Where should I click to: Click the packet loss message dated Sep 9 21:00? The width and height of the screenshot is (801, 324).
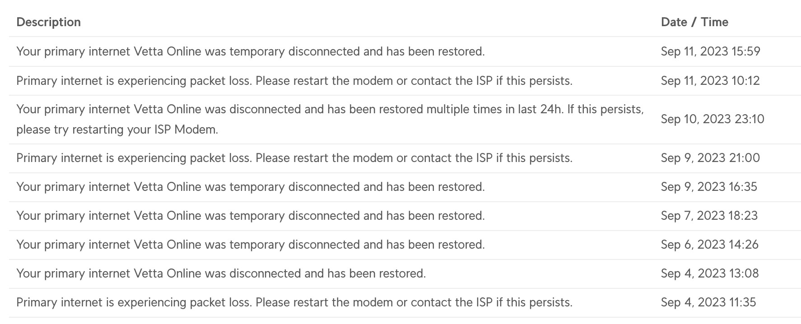(294, 158)
